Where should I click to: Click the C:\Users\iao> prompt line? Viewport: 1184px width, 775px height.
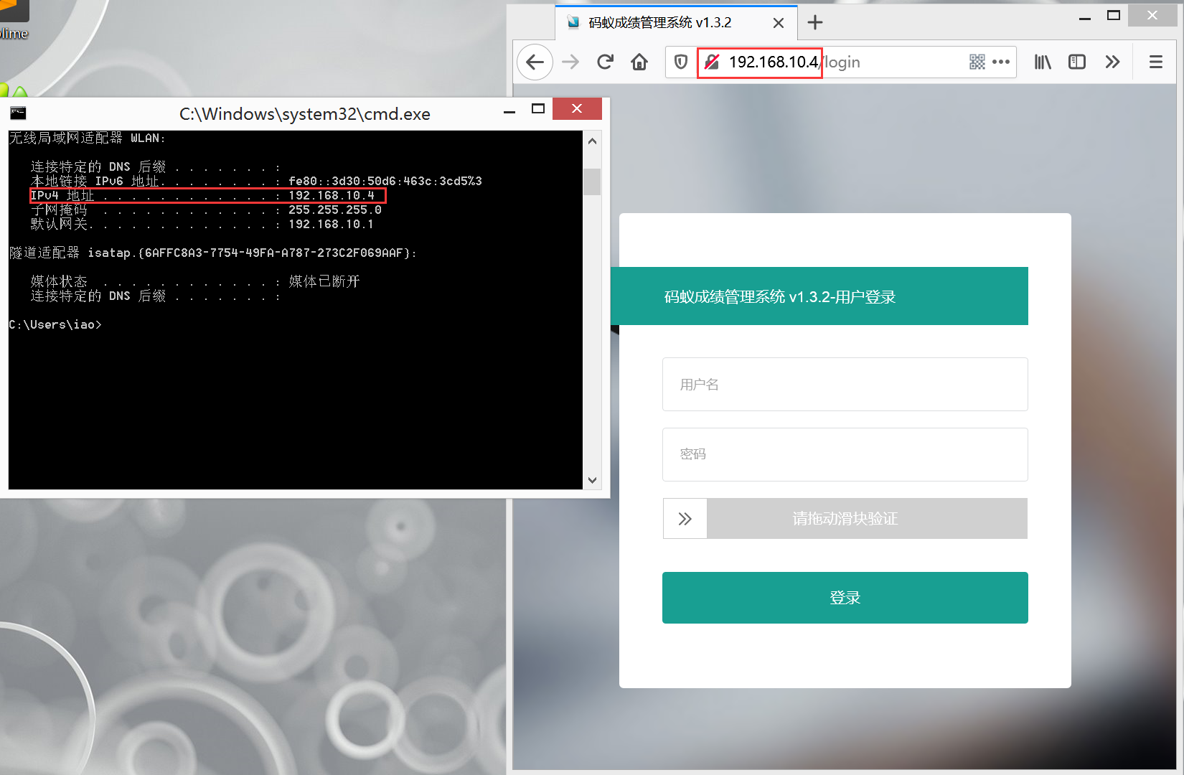point(55,324)
